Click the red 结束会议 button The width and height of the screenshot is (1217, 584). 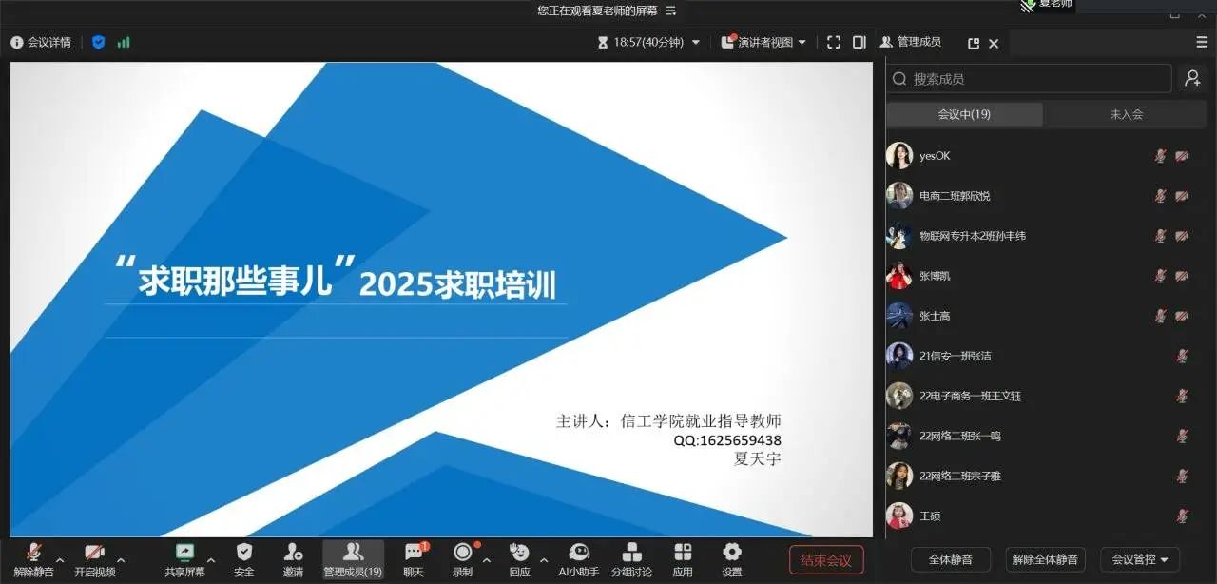point(826,559)
